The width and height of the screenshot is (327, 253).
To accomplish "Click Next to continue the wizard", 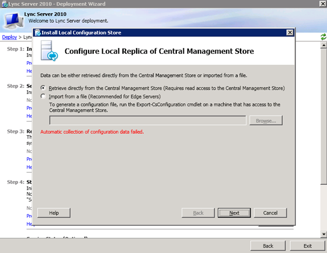I will tap(234, 213).
